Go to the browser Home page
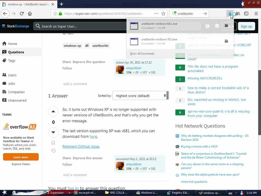Screen dimensions: 261x196 point(30,14)
